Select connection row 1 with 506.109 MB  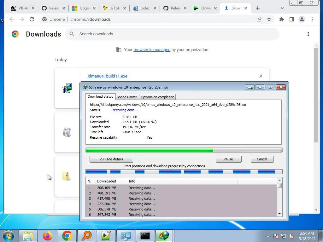pyautogui.click(x=181, y=188)
